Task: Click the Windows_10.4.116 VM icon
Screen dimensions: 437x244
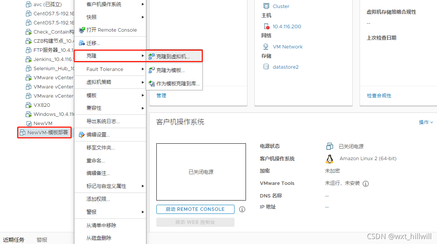Action: coord(29,114)
